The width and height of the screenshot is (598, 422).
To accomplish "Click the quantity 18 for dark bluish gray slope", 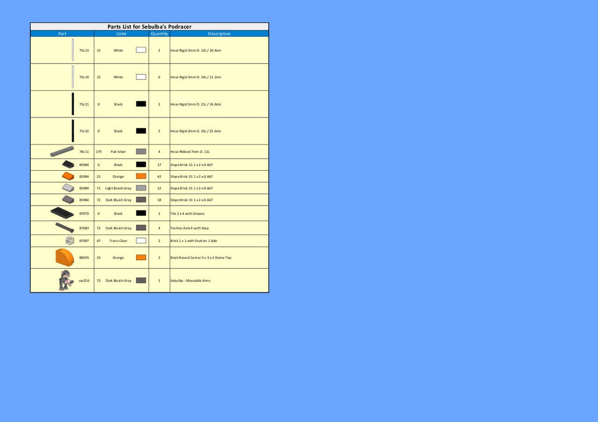I will 159,200.
